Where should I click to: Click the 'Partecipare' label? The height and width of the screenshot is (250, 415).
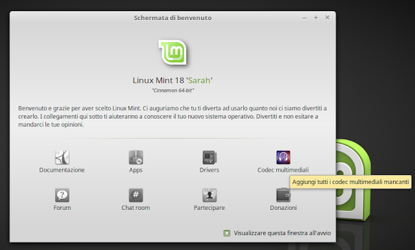click(x=209, y=208)
